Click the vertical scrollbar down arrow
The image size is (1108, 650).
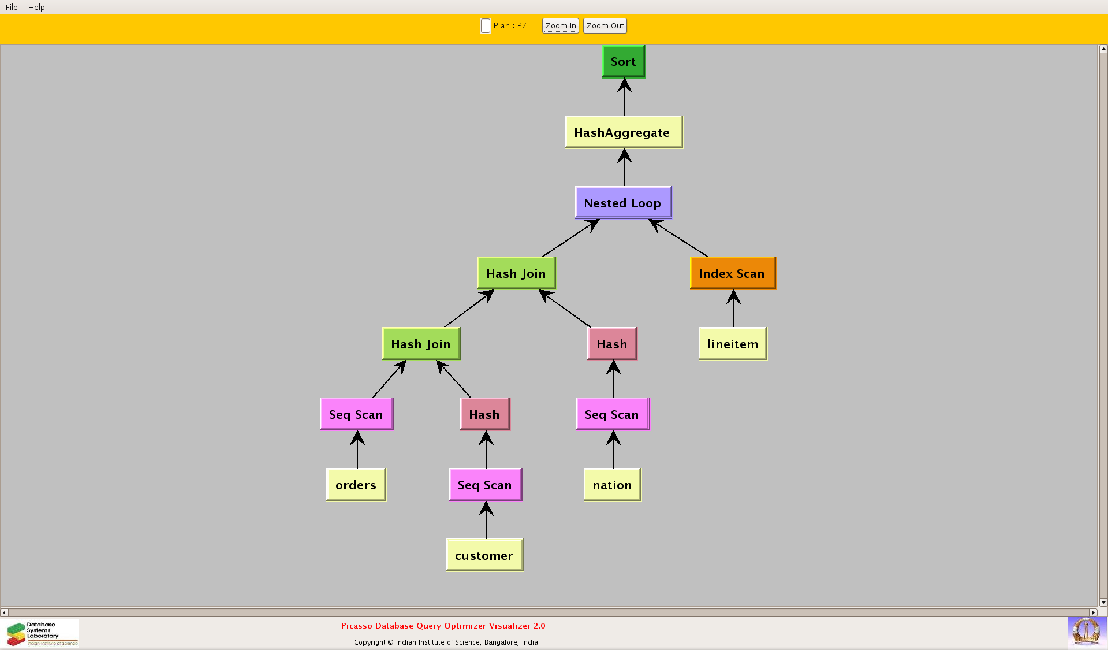pos(1103,602)
